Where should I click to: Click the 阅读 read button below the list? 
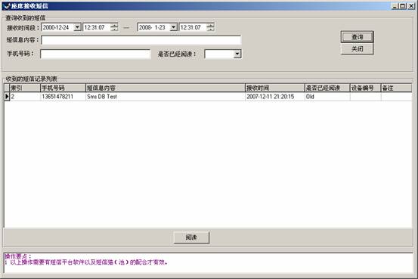point(191,237)
